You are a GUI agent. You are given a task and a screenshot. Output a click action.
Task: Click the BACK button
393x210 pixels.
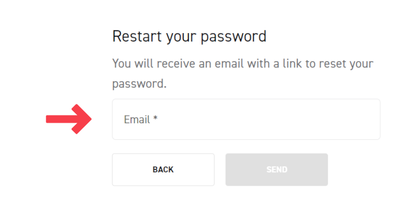(163, 170)
